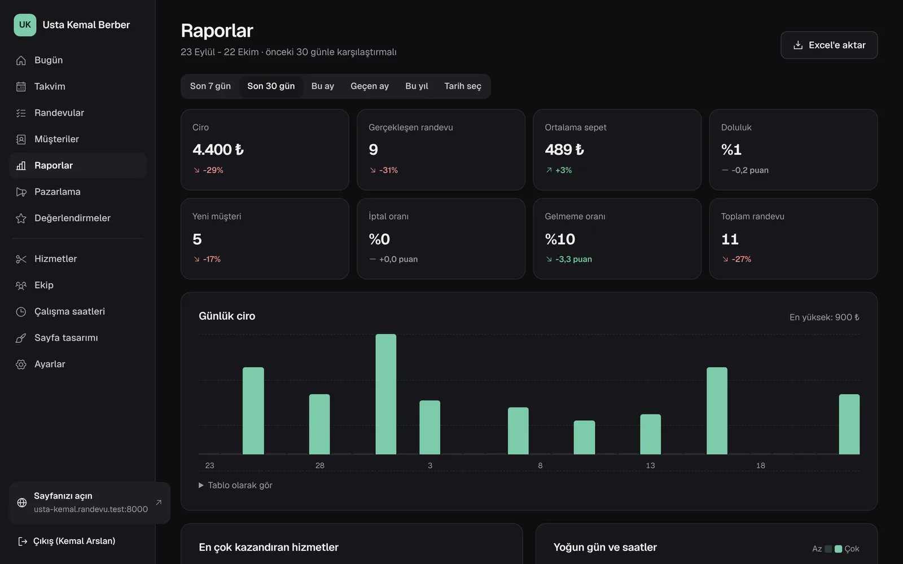Switch to the Son 7 gün range
The image size is (903, 564).
coord(211,86)
